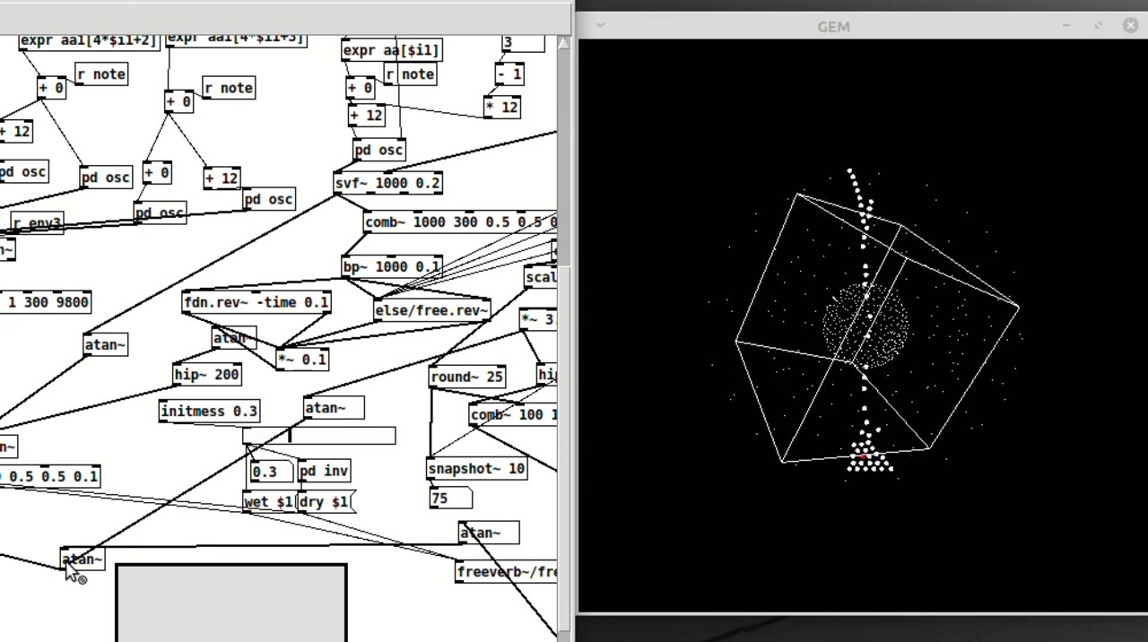Select the atan~ object right of initmess
Image resolution: width=1148 pixels, height=642 pixels.
tap(334, 408)
